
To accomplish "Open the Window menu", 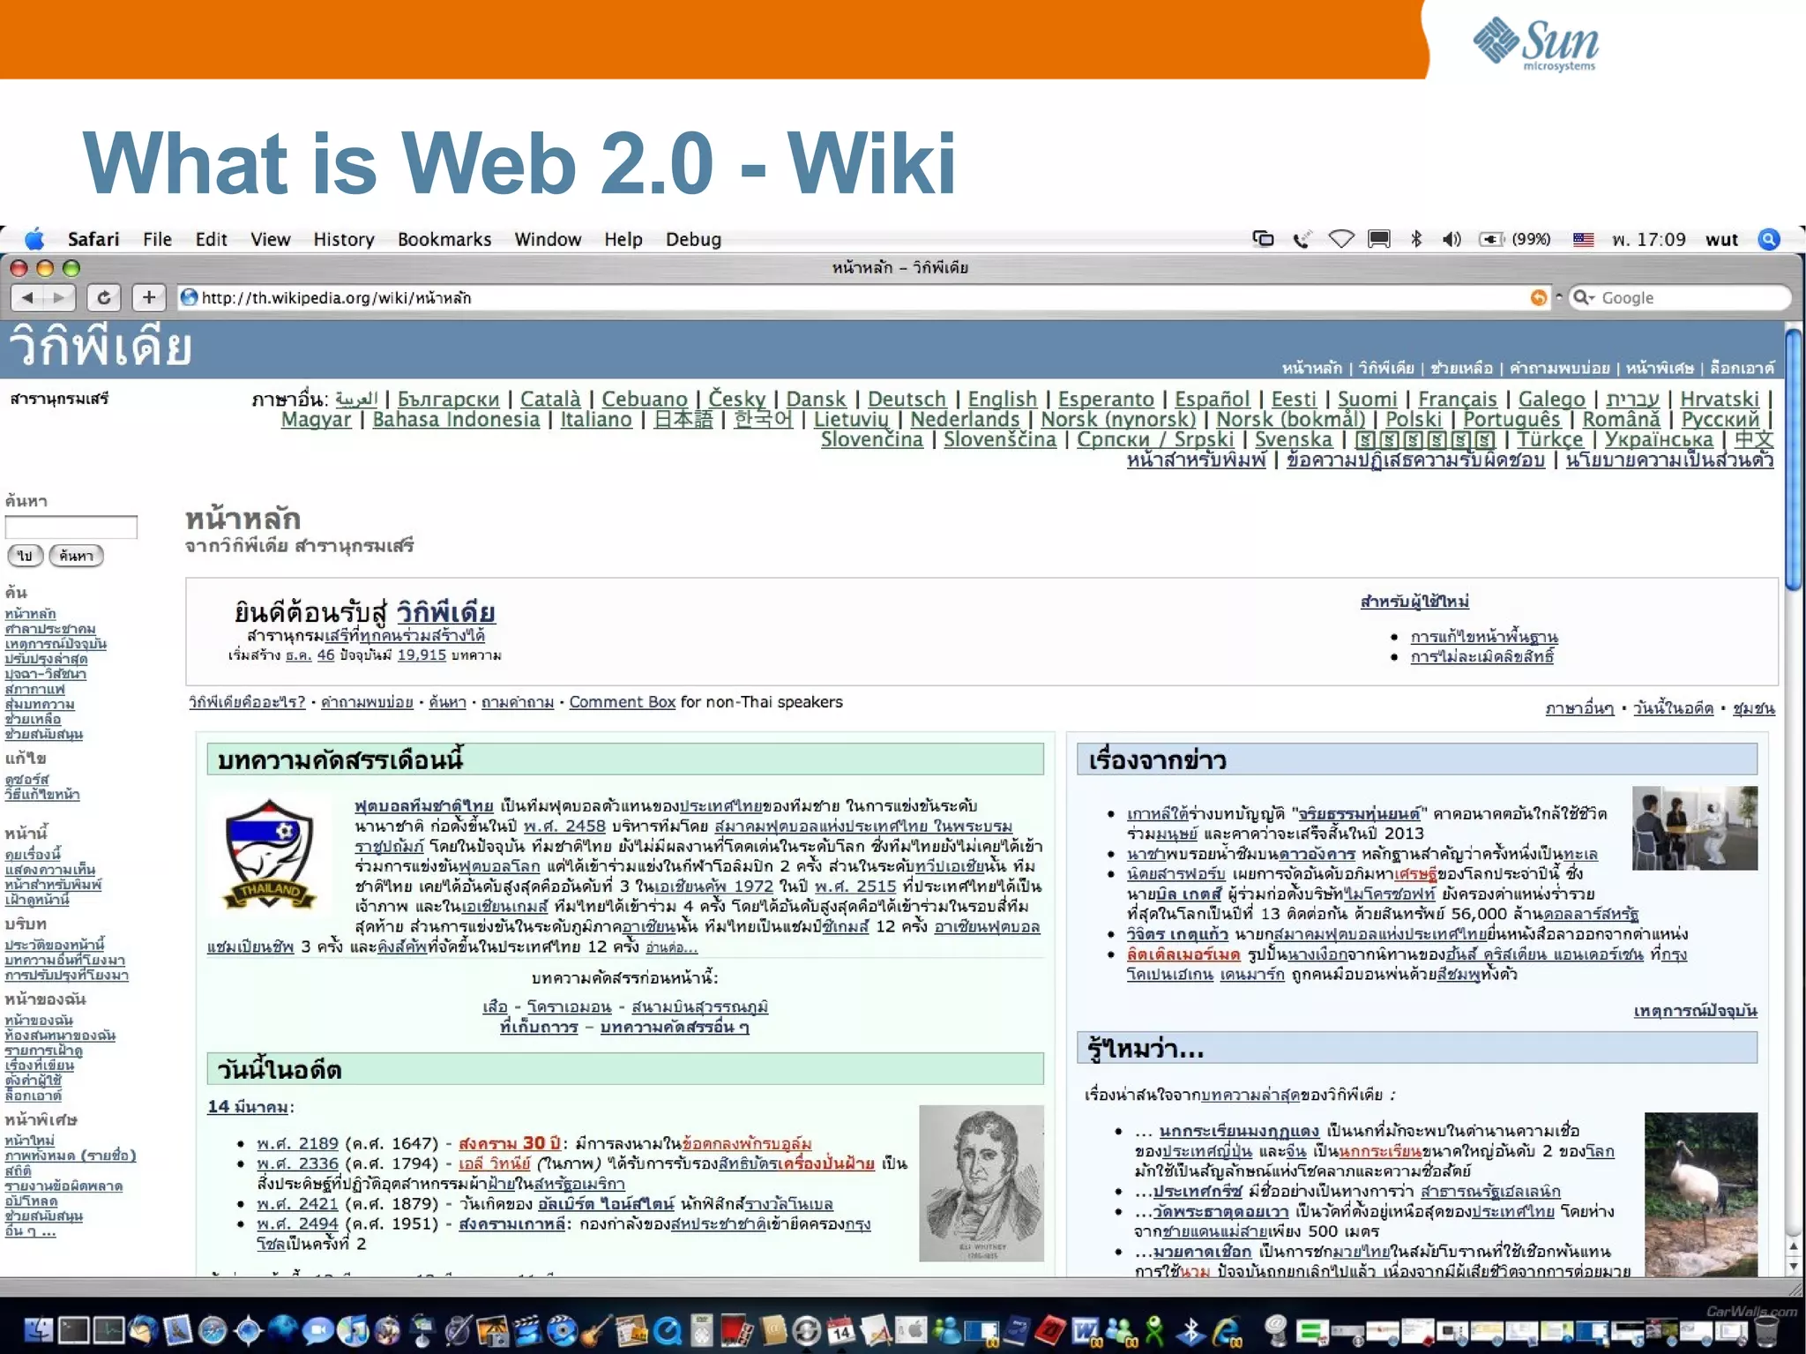I will pyautogui.click(x=548, y=239).
